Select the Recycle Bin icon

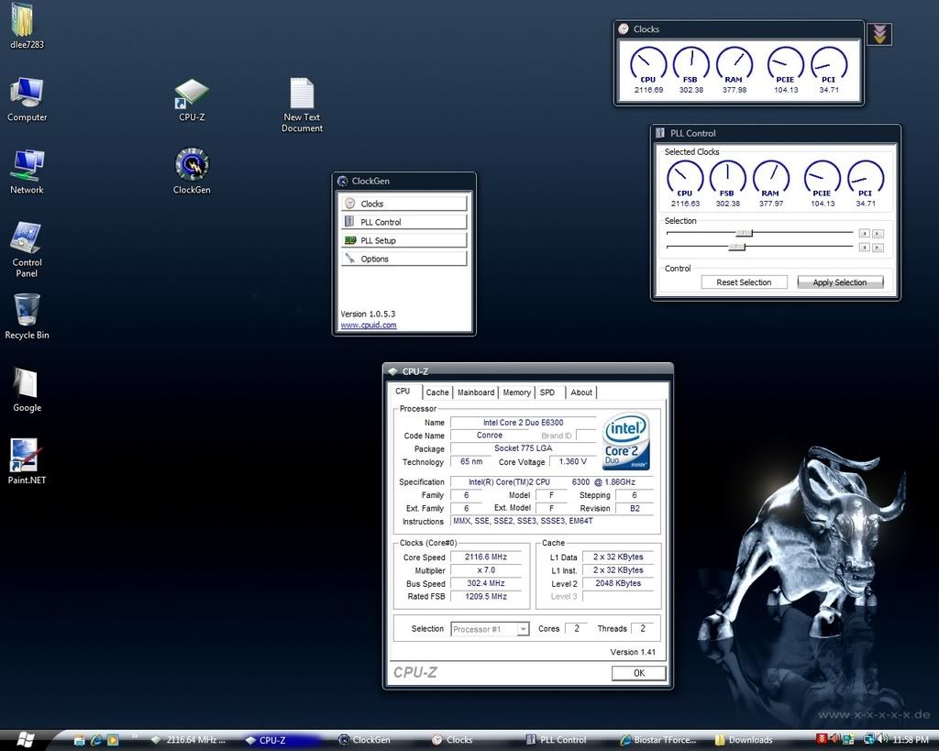(x=27, y=316)
